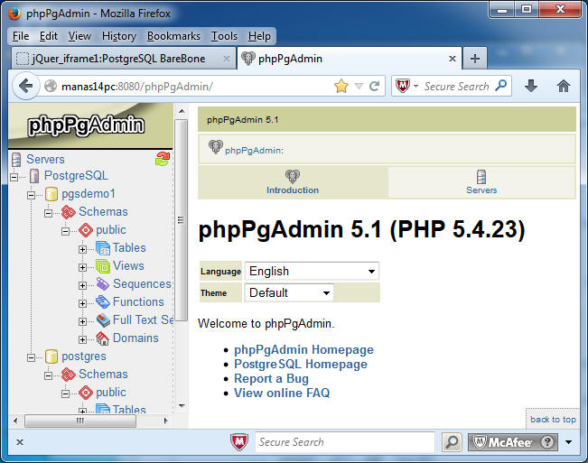
Task: Open phpPgAdmin Homepage link
Action: pos(303,349)
